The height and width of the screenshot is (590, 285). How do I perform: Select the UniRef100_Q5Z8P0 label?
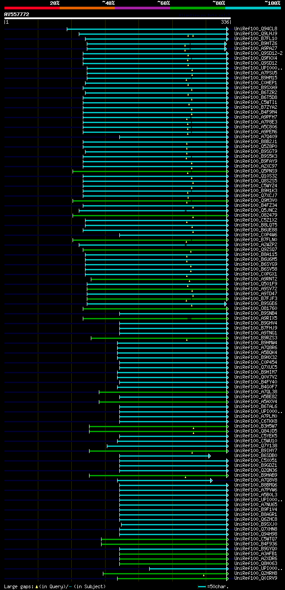coord(256,147)
